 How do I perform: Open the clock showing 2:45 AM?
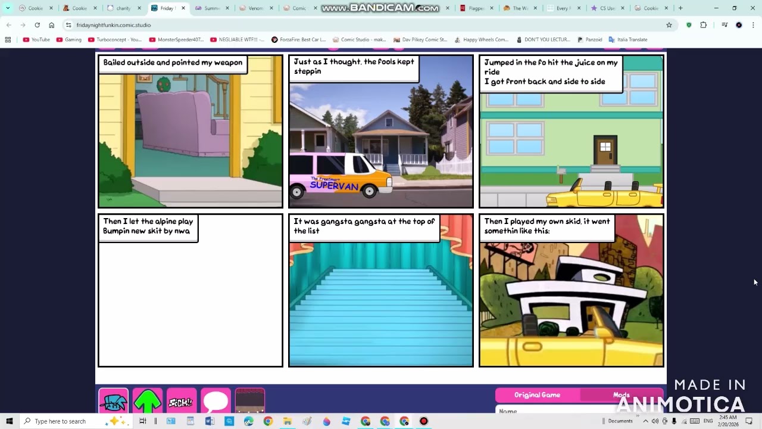728,421
